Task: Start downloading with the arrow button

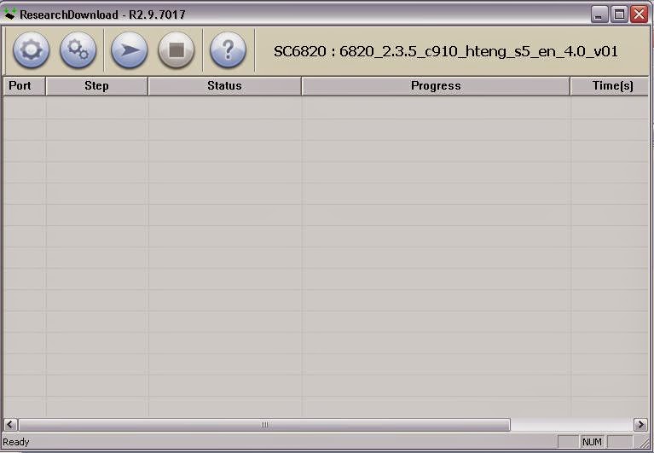Action: 130,50
